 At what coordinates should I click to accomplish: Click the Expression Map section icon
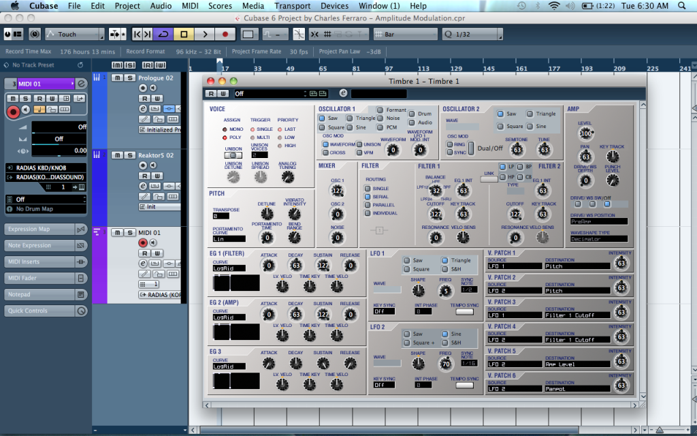(x=81, y=229)
